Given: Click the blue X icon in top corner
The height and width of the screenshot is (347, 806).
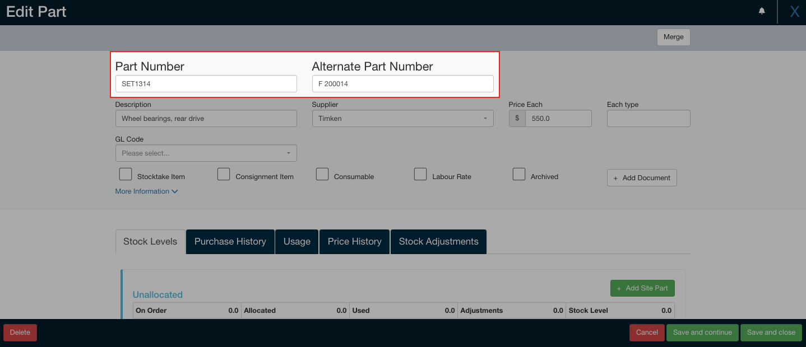Looking at the screenshot, I should (794, 11).
